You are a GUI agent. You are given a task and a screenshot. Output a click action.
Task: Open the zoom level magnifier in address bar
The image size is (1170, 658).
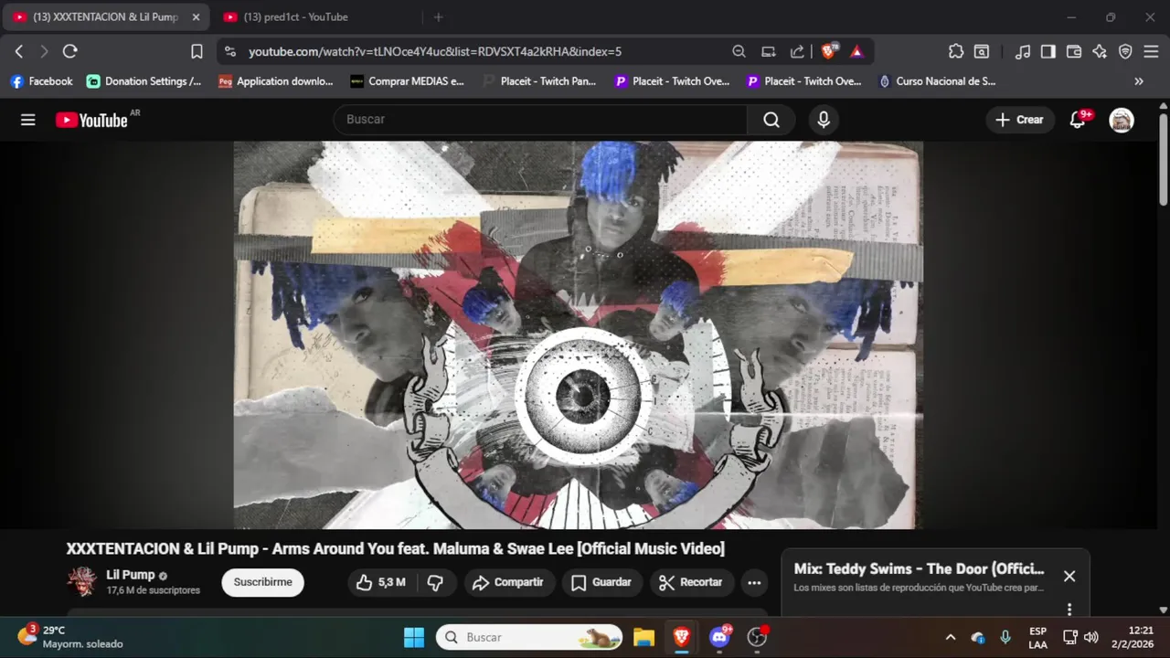point(739,51)
